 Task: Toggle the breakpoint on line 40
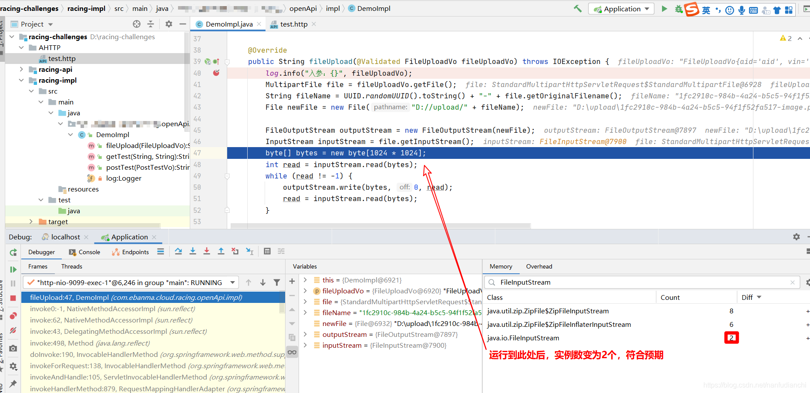215,73
